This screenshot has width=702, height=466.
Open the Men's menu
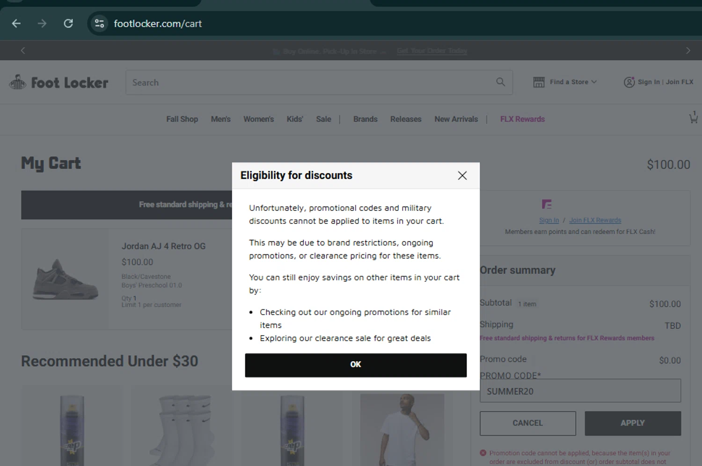pos(220,119)
